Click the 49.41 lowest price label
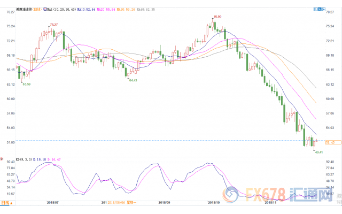 pos(319,152)
